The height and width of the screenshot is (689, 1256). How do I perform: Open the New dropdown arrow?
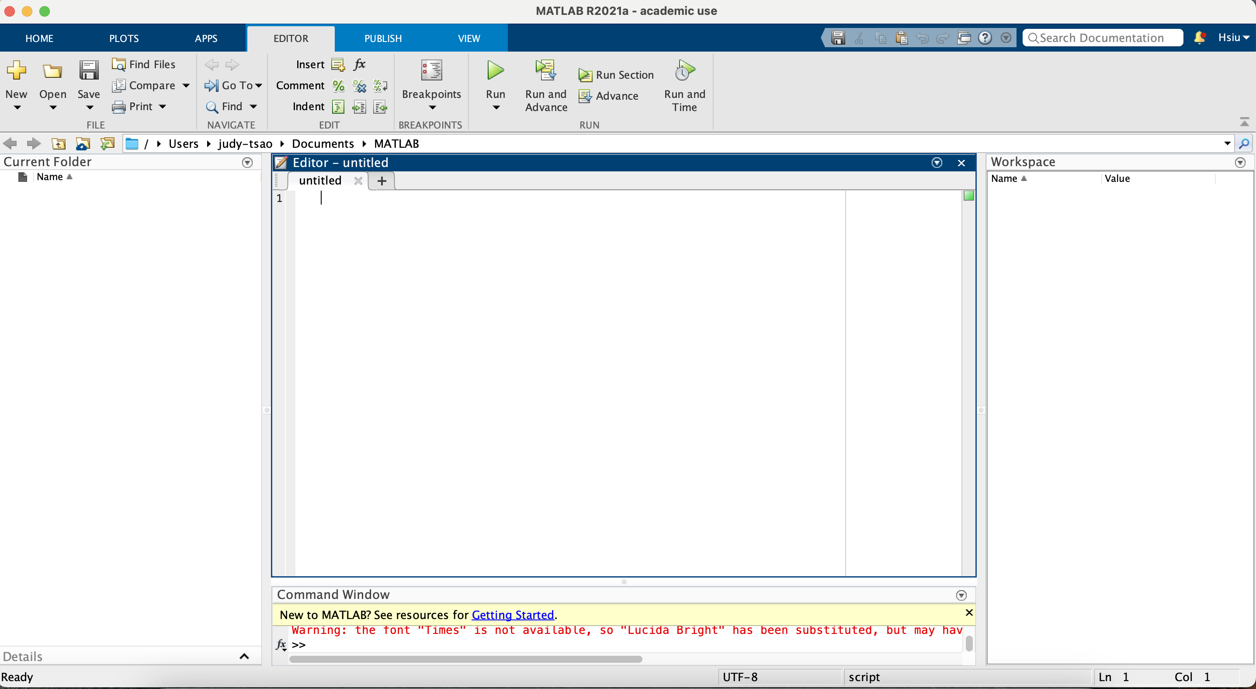click(17, 108)
